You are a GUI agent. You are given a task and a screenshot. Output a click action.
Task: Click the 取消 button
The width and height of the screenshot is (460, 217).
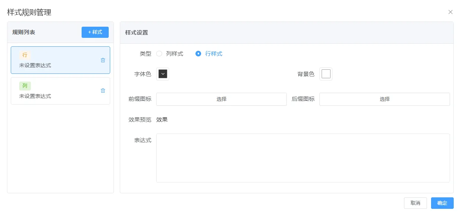pos(415,203)
